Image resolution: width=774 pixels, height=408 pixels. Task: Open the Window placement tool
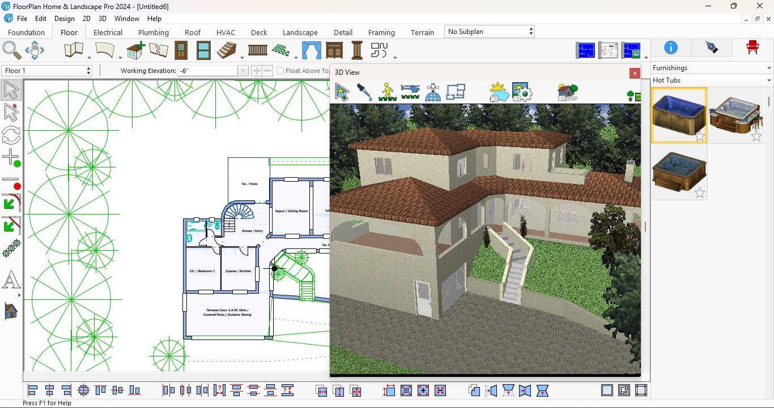(x=203, y=50)
